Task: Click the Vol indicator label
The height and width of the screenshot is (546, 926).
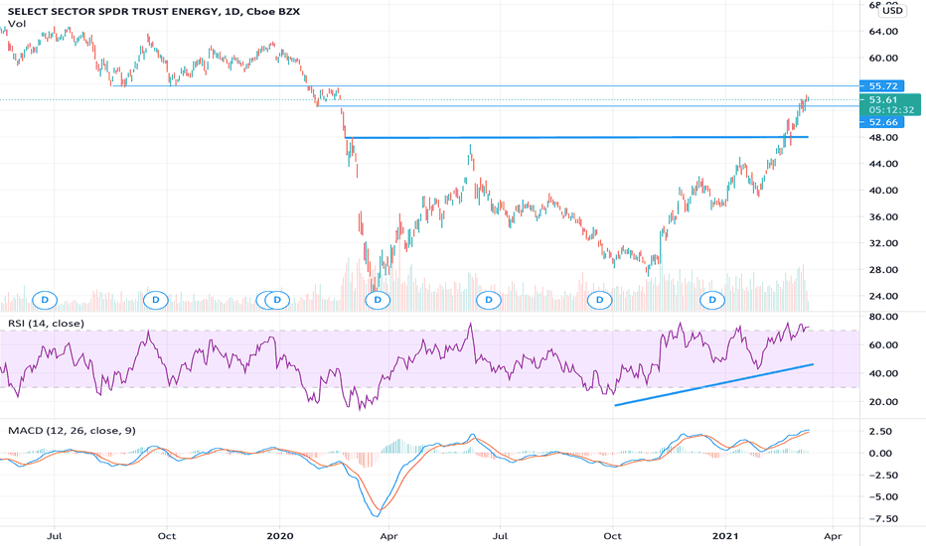Action: 17,24
